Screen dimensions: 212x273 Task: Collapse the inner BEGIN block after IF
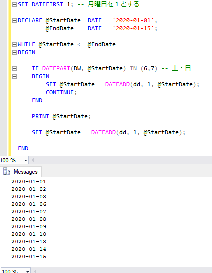[15, 77]
